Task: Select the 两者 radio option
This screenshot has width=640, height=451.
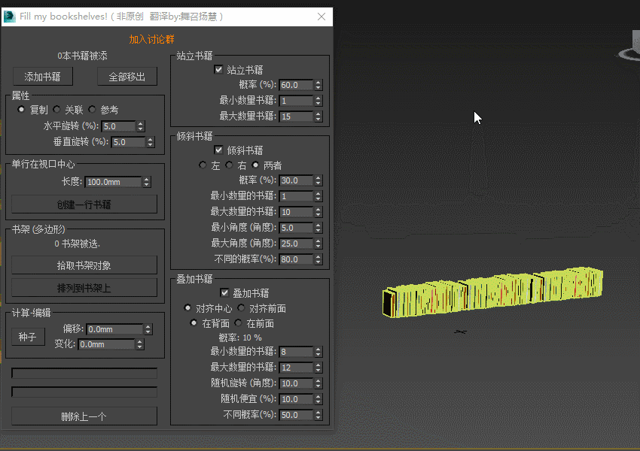Action: coord(253,165)
